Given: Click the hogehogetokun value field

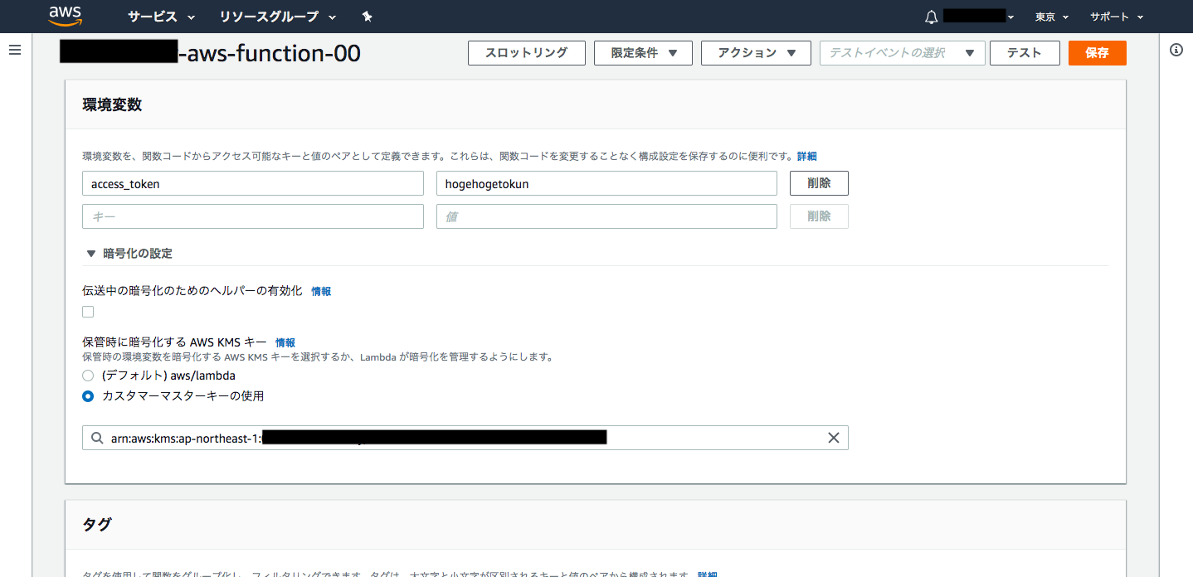Looking at the screenshot, I should click(x=606, y=183).
